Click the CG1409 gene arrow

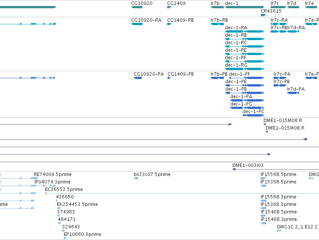pos(169,7)
